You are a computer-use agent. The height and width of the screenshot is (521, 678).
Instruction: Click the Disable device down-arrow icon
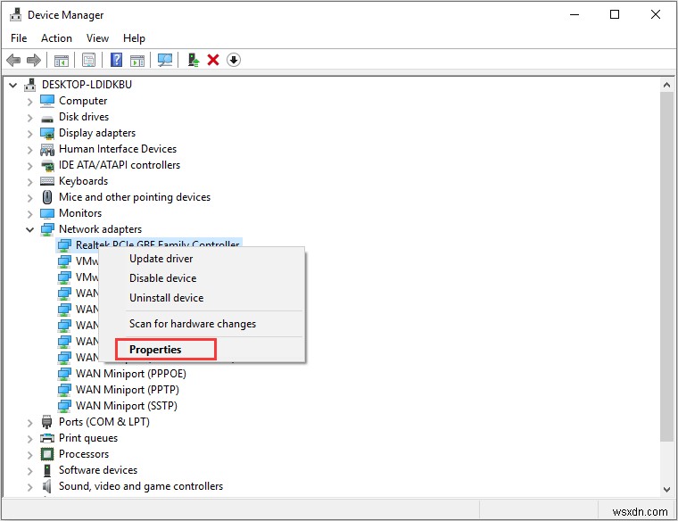[x=234, y=60]
